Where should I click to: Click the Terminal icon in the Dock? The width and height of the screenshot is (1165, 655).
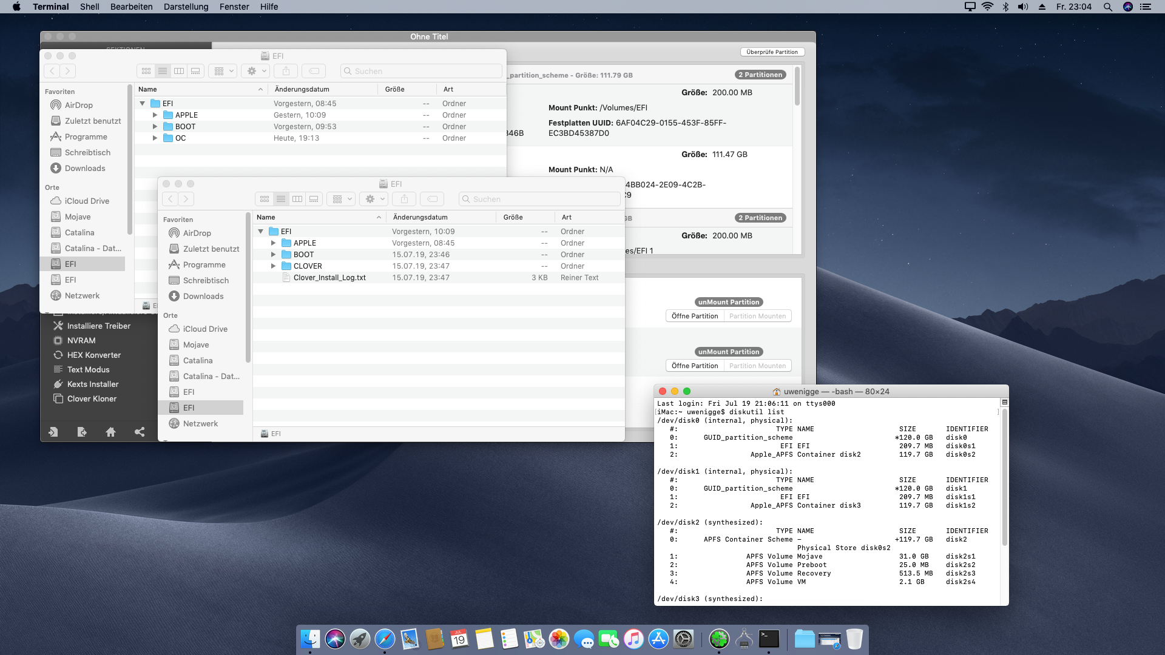tap(769, 639)
